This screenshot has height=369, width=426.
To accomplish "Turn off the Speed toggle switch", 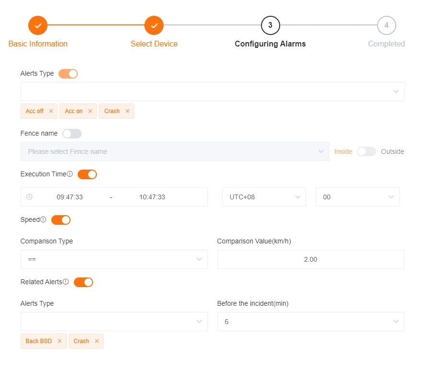I will pyautogui.click(x=61, y=219).
